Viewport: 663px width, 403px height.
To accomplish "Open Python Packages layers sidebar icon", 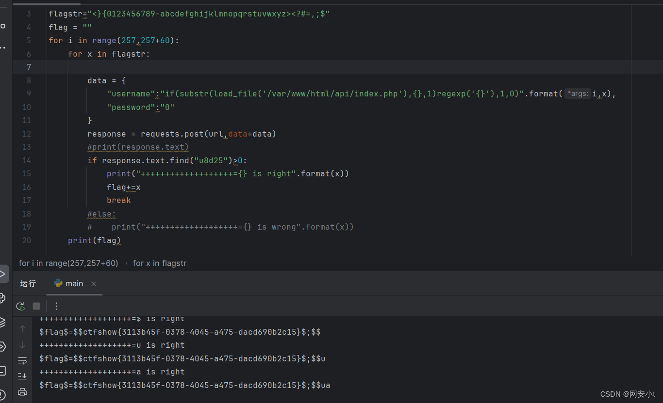I will [x=2, y=322].
